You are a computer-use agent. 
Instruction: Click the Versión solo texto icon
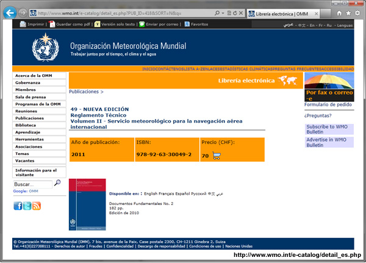98,24
